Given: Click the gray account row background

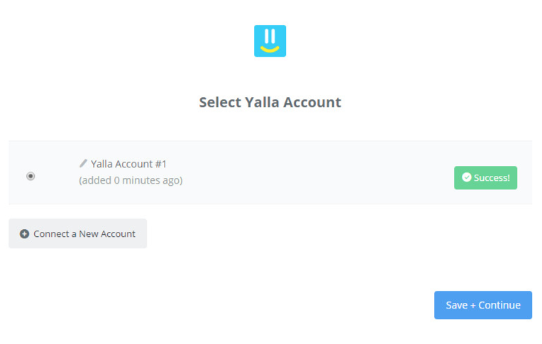Looking at the screenshot, I should (x=270, y=172).
